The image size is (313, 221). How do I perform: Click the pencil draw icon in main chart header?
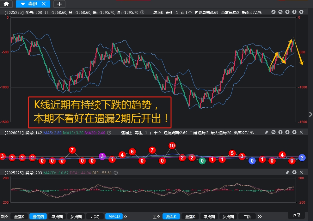click(273, 12)
